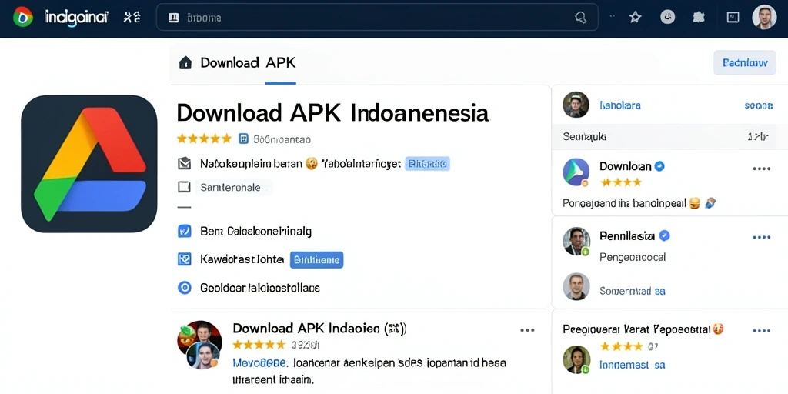Click the four-star rating under Downloan
Screen dimensions: 788x394
[x=621, y=182]
